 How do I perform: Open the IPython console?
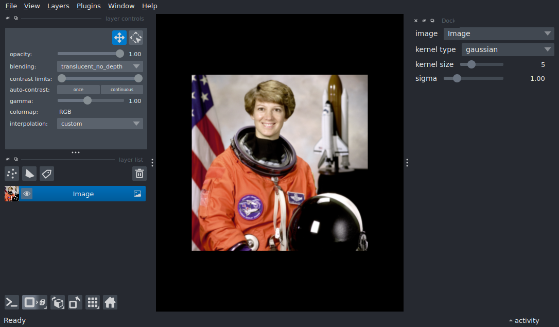[x=11, y=302]
